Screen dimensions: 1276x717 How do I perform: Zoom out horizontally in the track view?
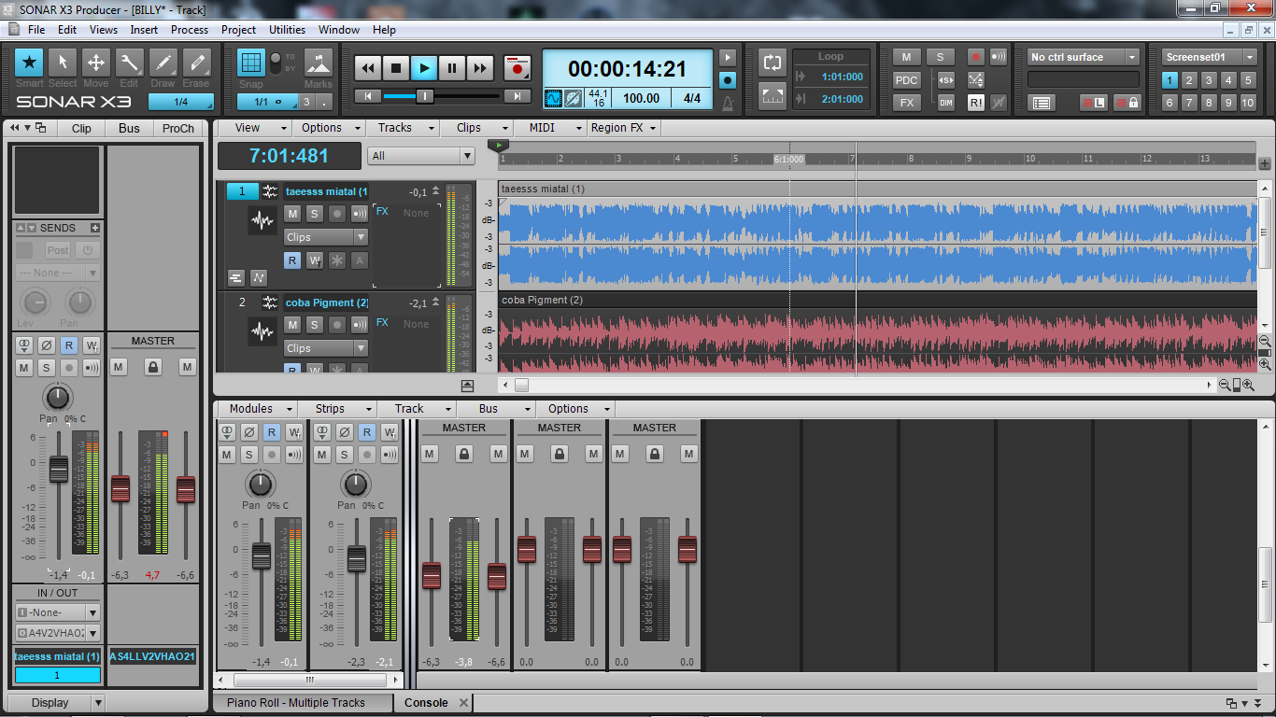coord(1225,385)
